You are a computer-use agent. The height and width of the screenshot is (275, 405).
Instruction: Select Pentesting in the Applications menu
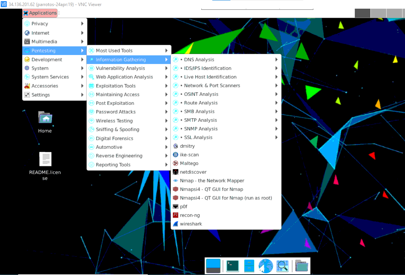(55, 50)
